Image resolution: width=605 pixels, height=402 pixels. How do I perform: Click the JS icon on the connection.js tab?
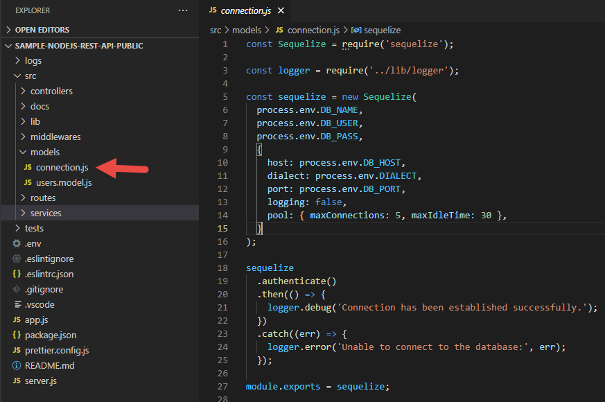pyautogui.click(x=215, y=10)
